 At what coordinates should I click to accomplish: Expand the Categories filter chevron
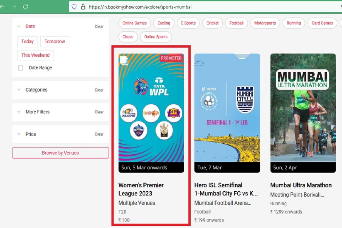click(x=19, y=90)
